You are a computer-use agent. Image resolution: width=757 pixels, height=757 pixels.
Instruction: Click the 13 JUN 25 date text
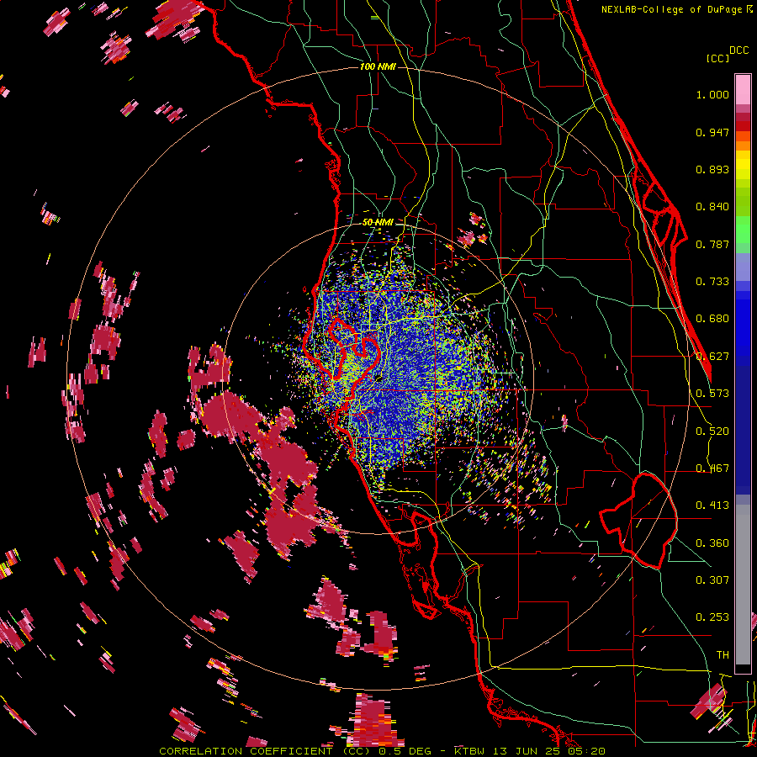[x=528, y=751]
